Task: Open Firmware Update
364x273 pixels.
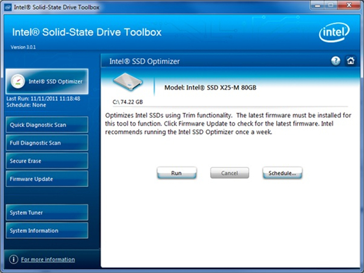Action: click(47, 179)
